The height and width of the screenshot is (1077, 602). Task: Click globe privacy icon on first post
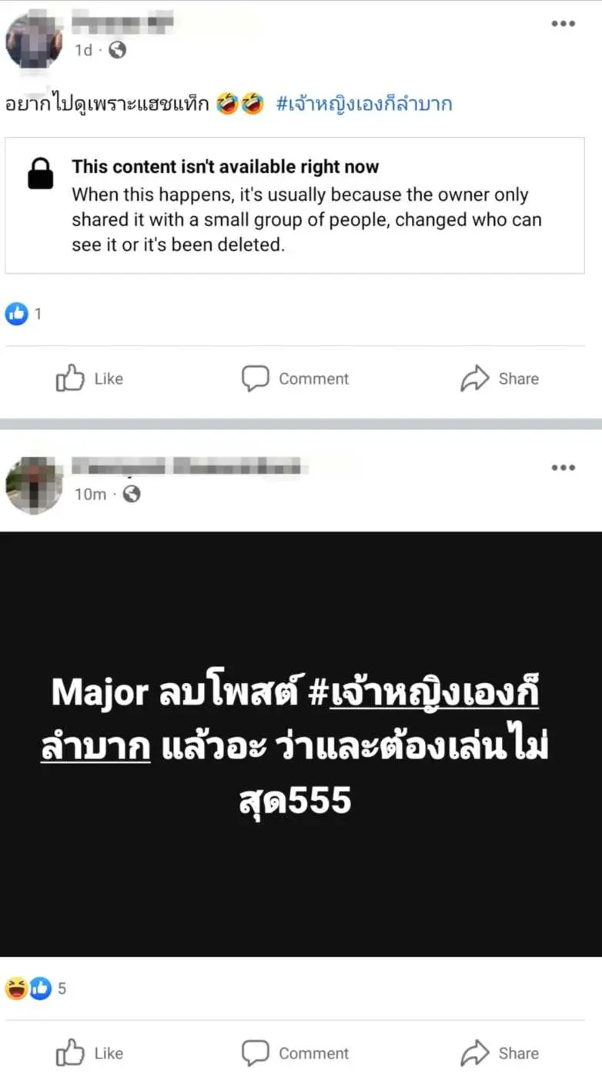pos(118,50)
